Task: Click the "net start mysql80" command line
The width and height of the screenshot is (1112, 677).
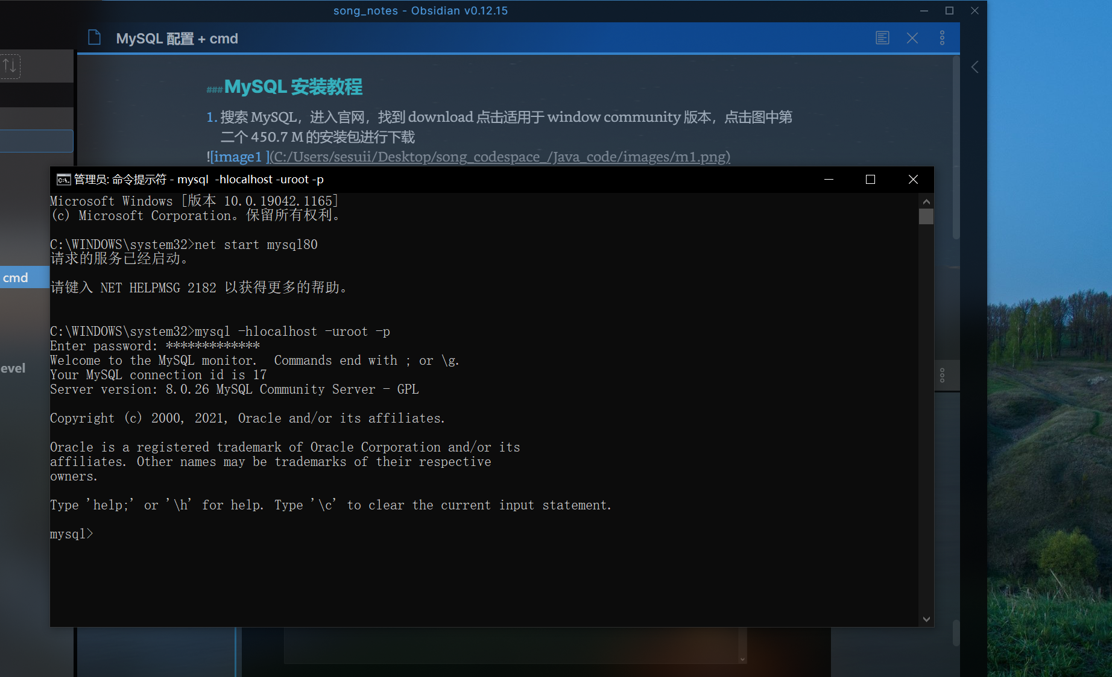Action: tap(184, 244)
